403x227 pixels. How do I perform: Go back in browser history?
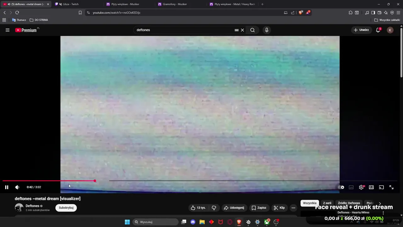coord(4,13)
